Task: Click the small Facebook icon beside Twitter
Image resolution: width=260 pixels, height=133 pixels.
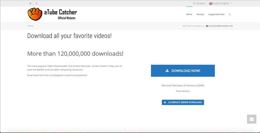Action: click(x=36, y=3)
